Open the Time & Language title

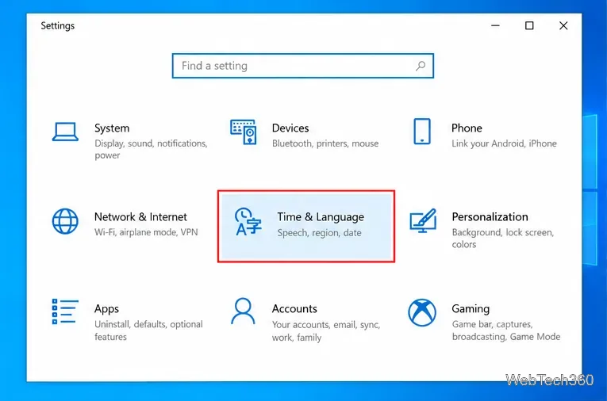(x=321, y=217)
